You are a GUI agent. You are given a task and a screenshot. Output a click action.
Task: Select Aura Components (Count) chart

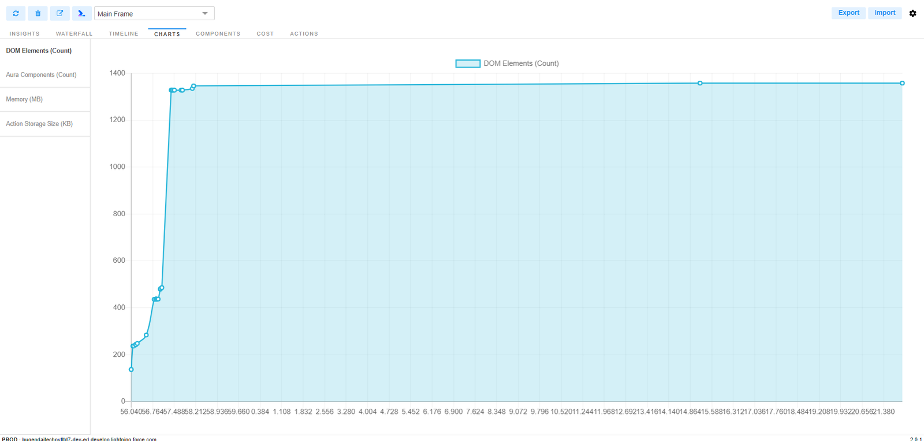(41, 74)
